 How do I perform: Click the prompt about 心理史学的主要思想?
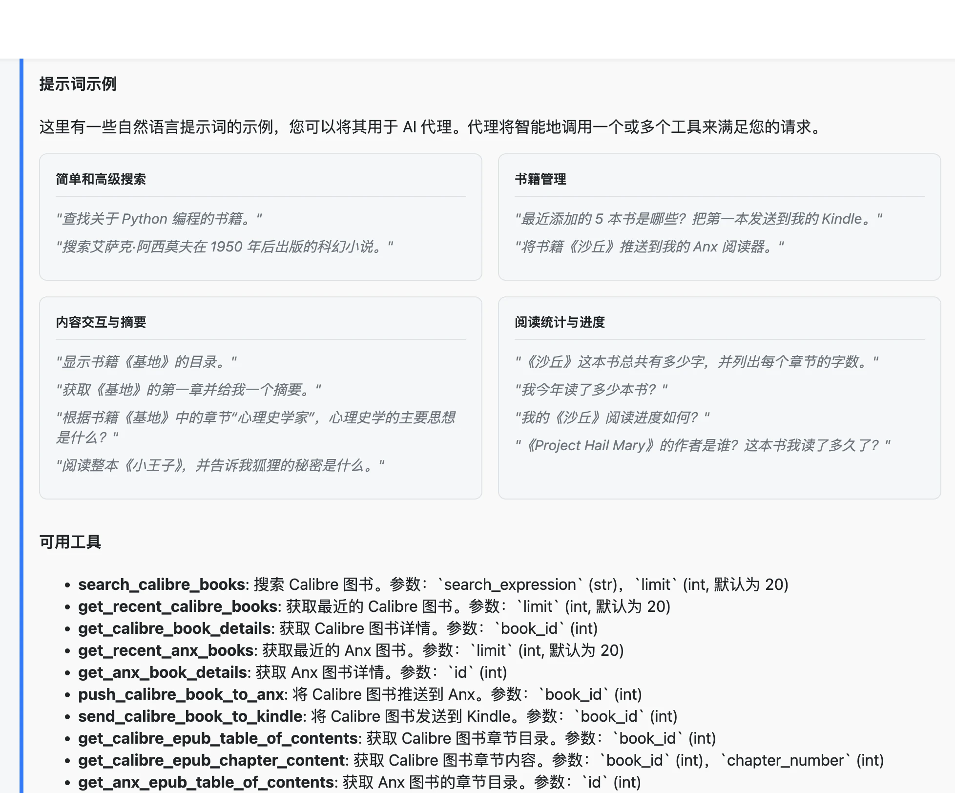pyautogui.click(x=256, y=427)
